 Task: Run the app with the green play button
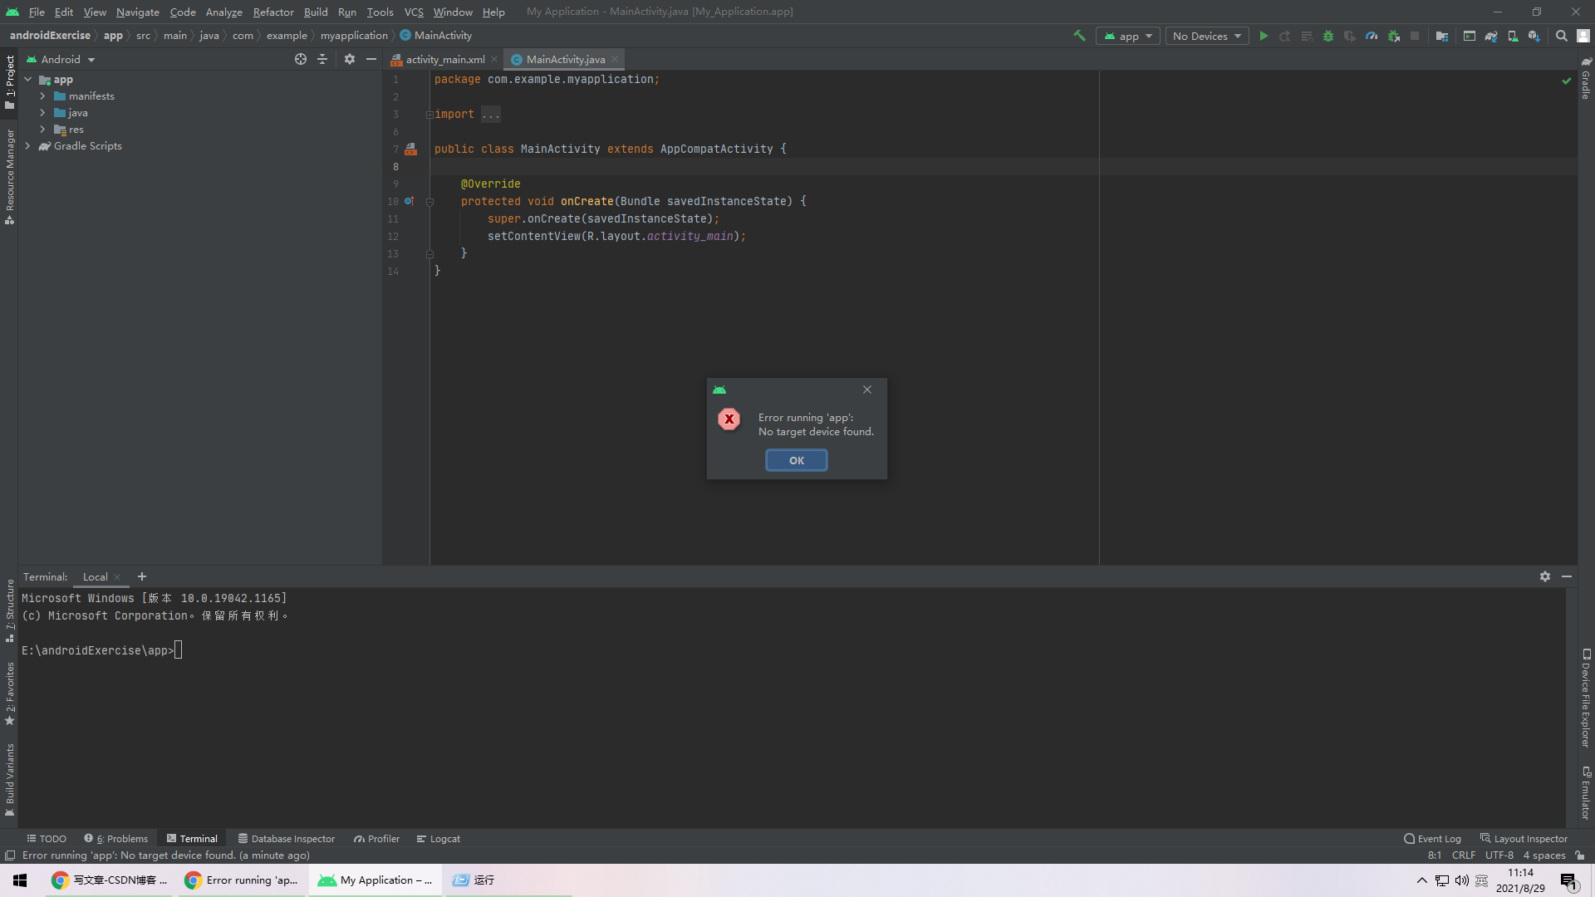[1264, 36]
